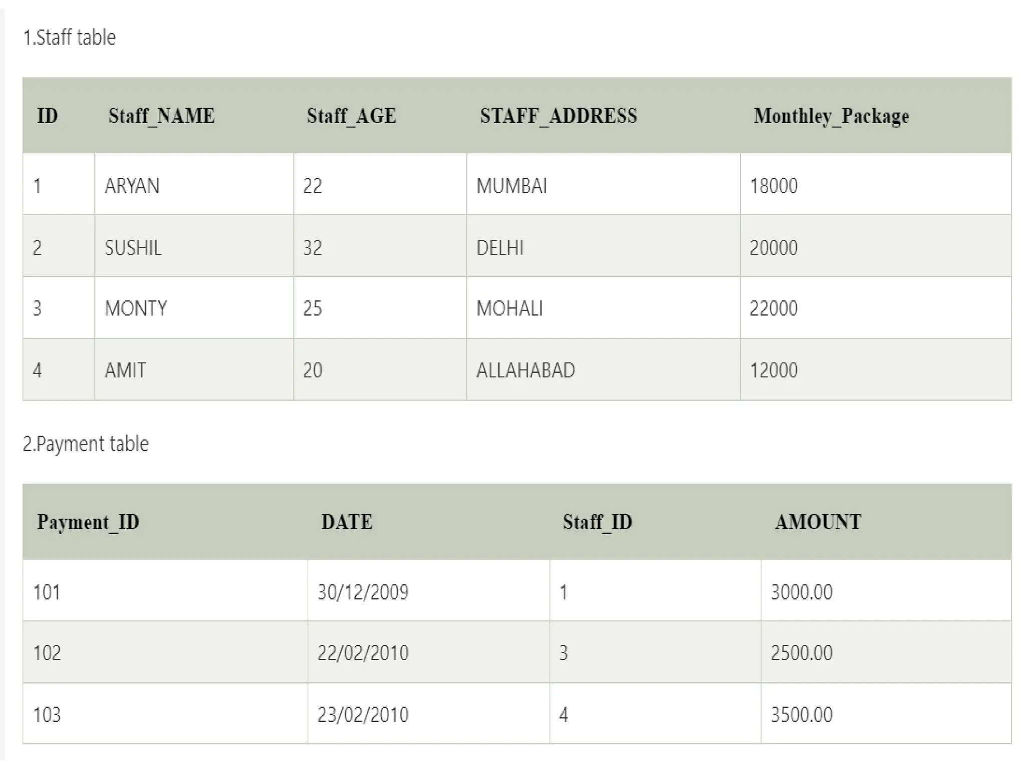Select the Staff_AGE column header
The image size is (1026, 769).
tap(351, 116)
